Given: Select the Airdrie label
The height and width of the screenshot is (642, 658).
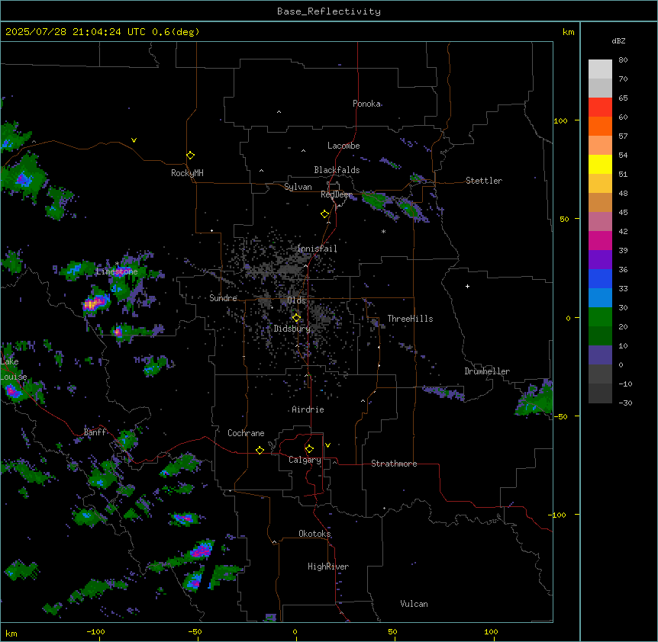Looking at the screenshot, I should point(308,409).
